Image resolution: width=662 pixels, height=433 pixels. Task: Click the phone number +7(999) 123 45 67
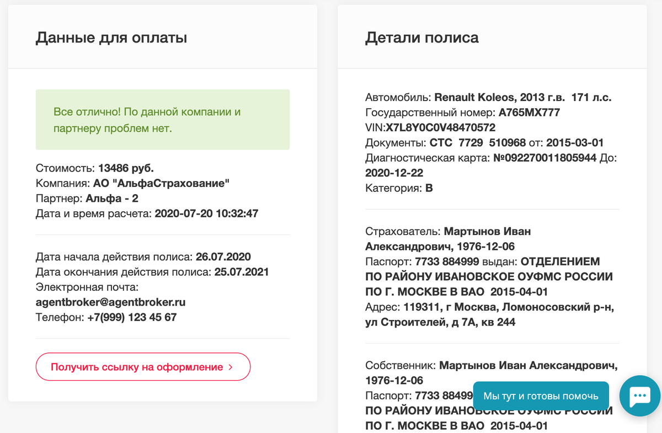point(132,317)
